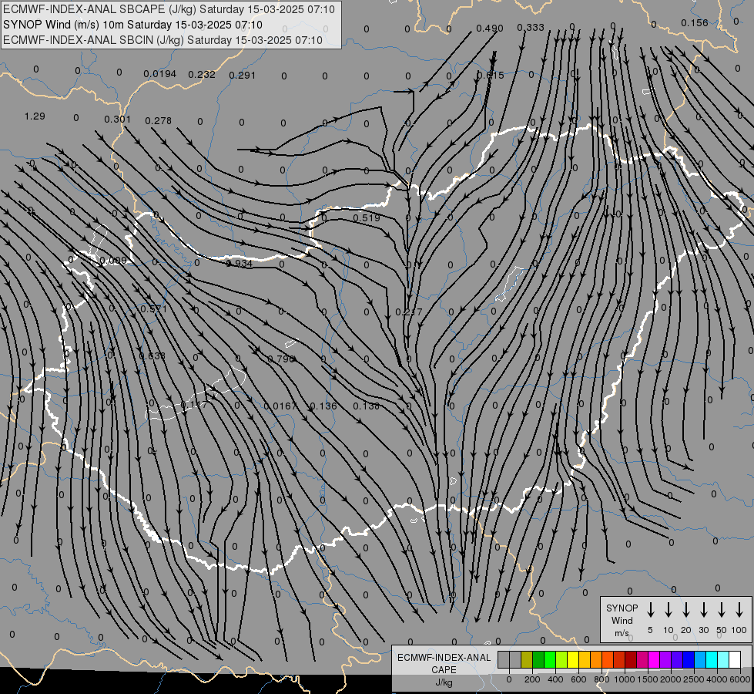Select the dark red CAPE legend swatch
Image resolution: width=754 pixels, height=694 pixels.
[631, 659]
